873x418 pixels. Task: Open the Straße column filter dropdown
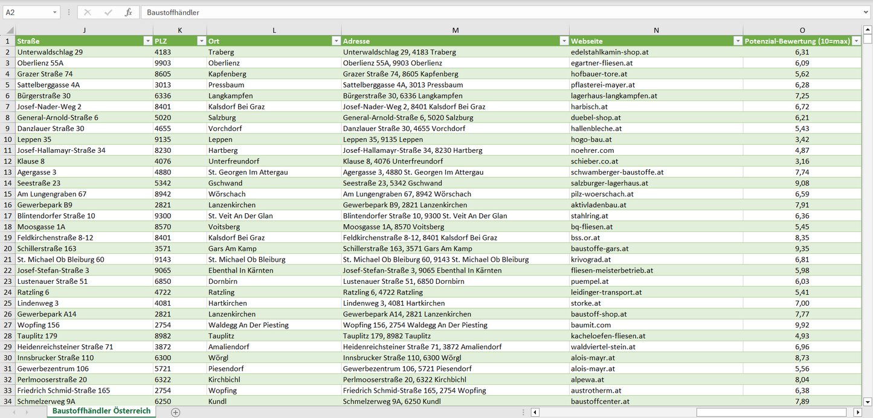pos(147,41)
